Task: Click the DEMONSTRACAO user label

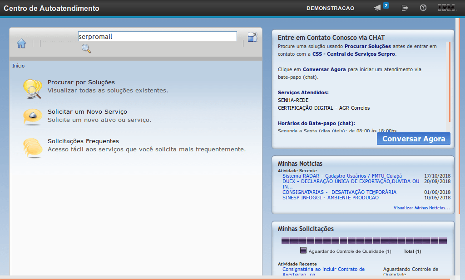Action: pyautogui.click(x=331, y=8)
